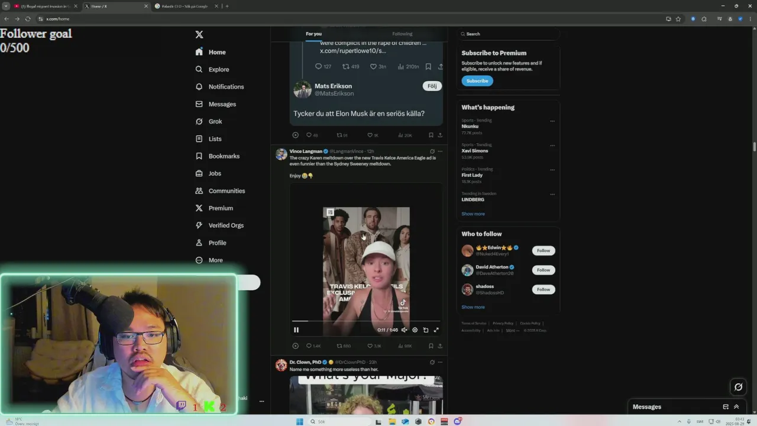Switch to the For you tab
Image resolution: width=757 pixels, height=426 pixels.
313,34
